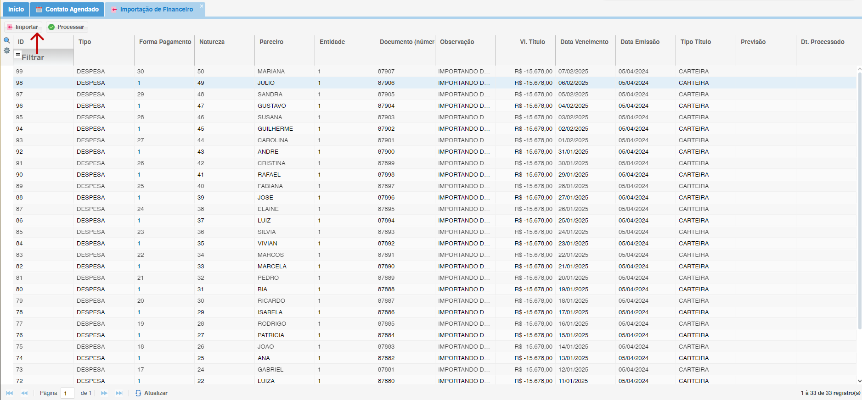Click partner name FABIANA
This screenshot has width=862, height=400.
click(x=270, y=186)
